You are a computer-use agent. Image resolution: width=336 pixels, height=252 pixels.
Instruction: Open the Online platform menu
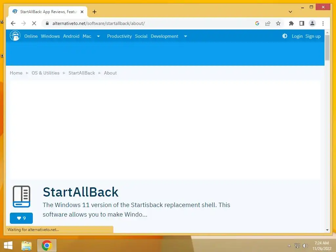31,36
